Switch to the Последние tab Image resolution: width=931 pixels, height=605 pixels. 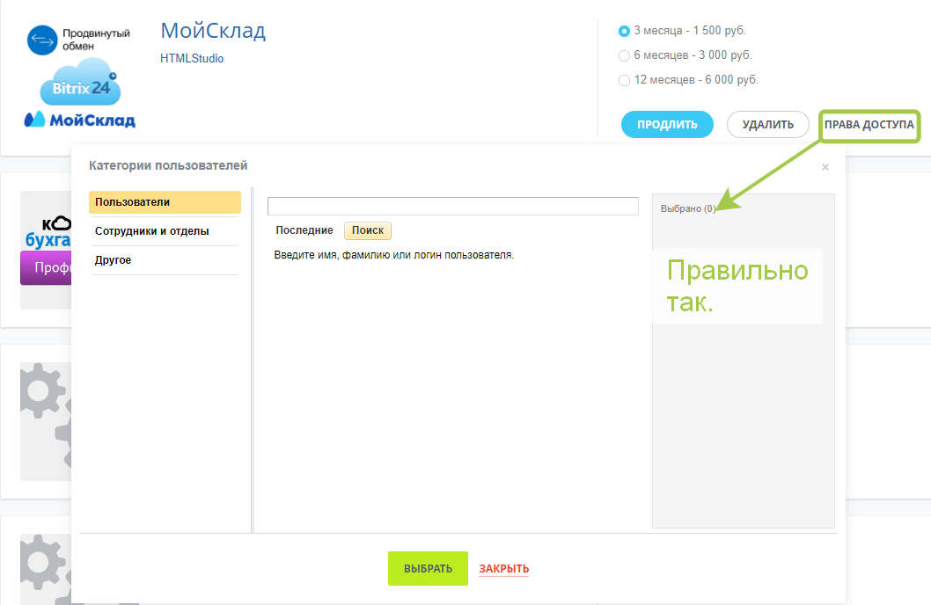click(x=304, y=230)
